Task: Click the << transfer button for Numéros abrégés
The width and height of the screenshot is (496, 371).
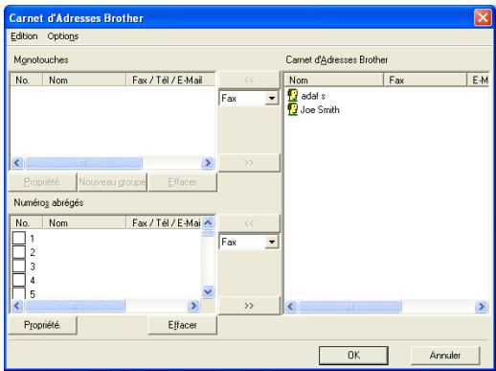Action: pos(249,223)
